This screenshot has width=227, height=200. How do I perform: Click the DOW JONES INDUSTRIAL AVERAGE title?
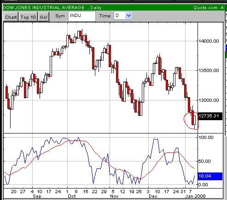tap(44, 8)
